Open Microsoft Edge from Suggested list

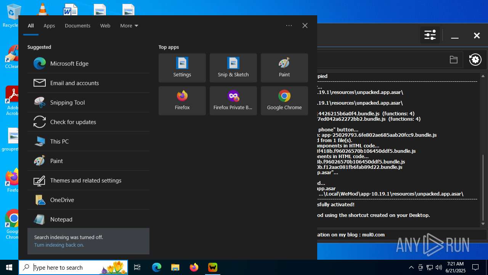click(88, 63)
